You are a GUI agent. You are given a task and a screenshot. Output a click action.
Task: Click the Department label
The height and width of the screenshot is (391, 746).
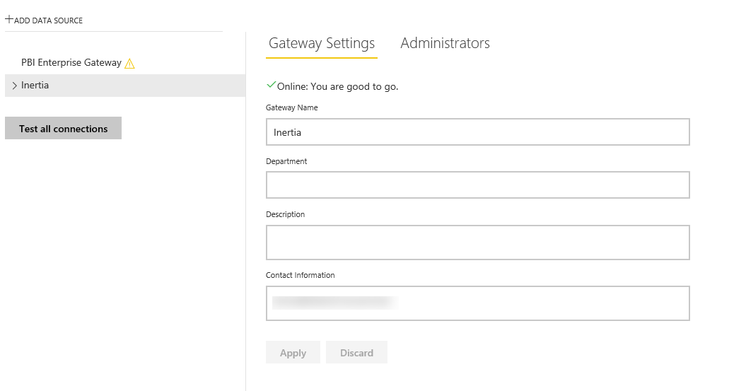[286, 161]
